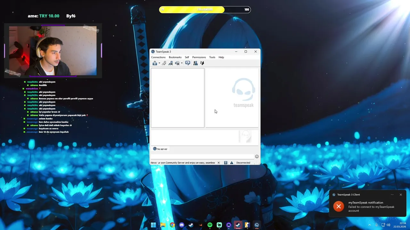
Task: Select the No server chat tab
Action: (160, 149)
